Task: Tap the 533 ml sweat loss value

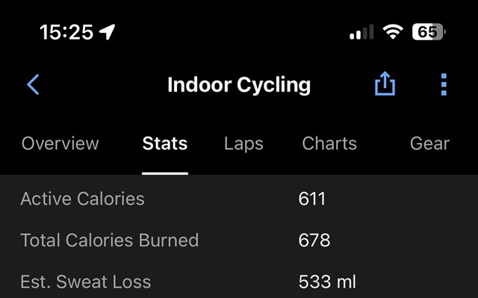Action: (327, 282)
